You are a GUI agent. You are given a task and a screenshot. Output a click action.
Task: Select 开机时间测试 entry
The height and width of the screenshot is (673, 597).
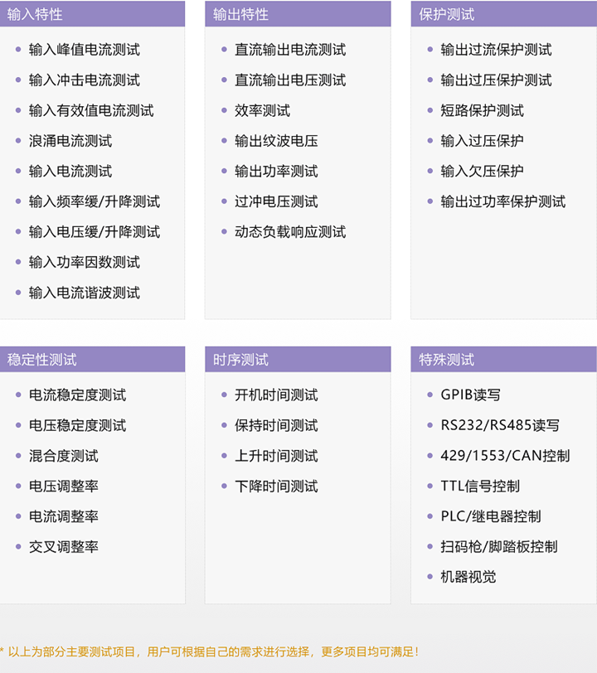point(276,395)
